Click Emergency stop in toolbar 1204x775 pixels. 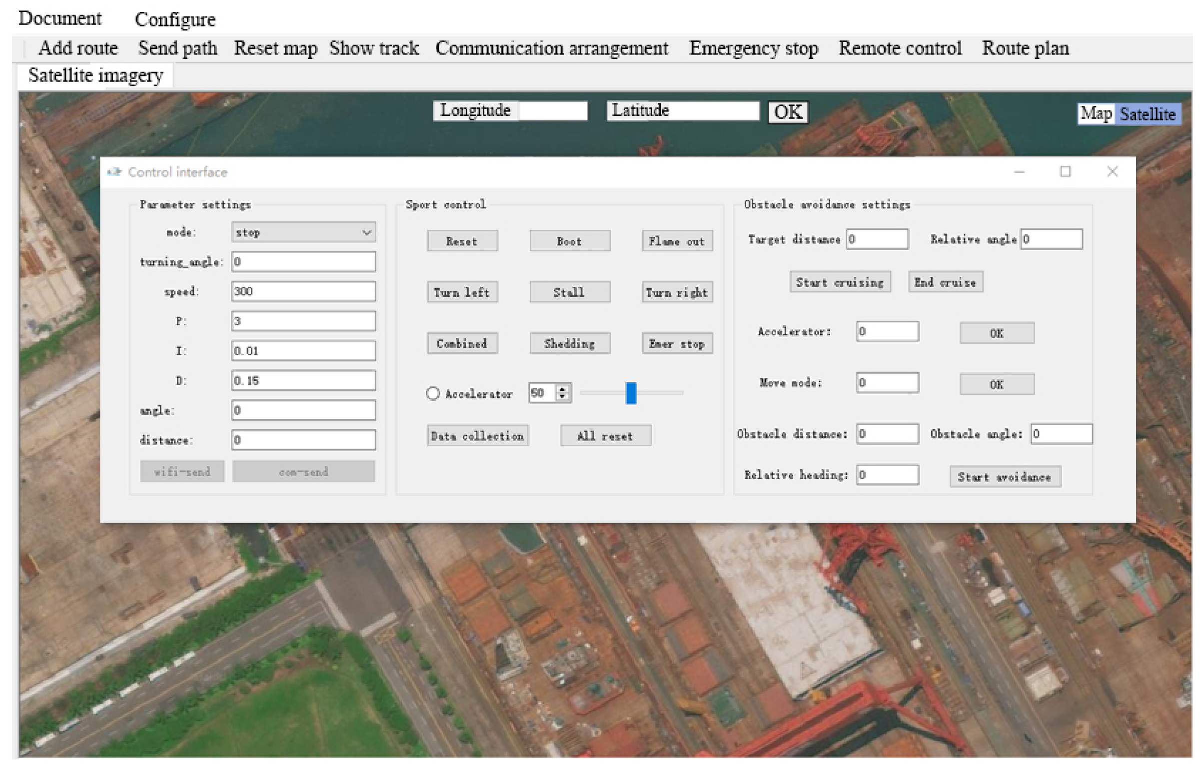point(753,48)
